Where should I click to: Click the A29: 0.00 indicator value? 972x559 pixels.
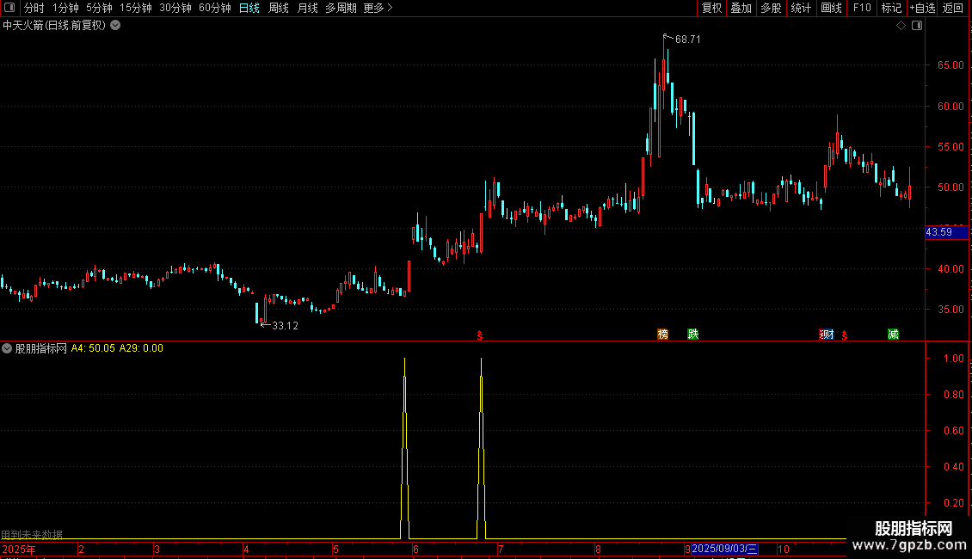click(x=141, y=348)
